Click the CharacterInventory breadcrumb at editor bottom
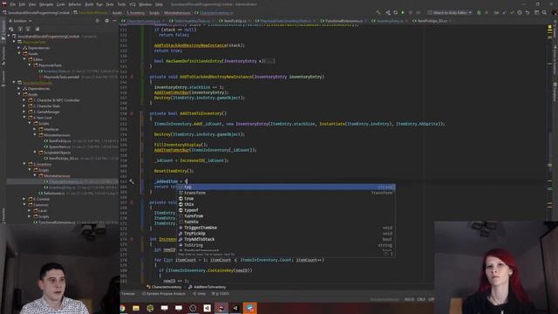The height and width of the screenshot is (314, 558). click(164, 287)
